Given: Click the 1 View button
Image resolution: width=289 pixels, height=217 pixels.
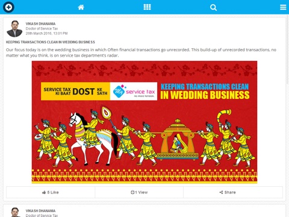Looking at the screenshot, I should point(139,192).
